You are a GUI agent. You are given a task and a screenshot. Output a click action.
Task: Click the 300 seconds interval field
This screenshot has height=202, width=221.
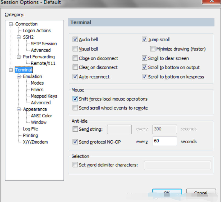click(x=165, y=129)
